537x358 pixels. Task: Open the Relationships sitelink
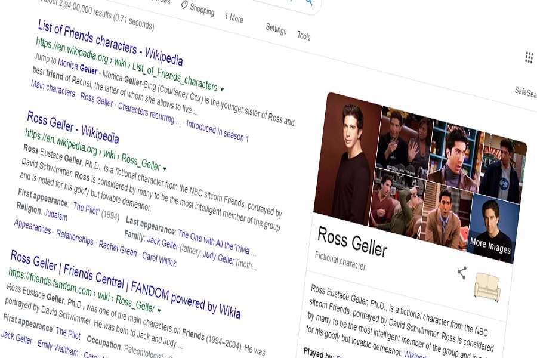pyautogui.click(x=75, y=237)
